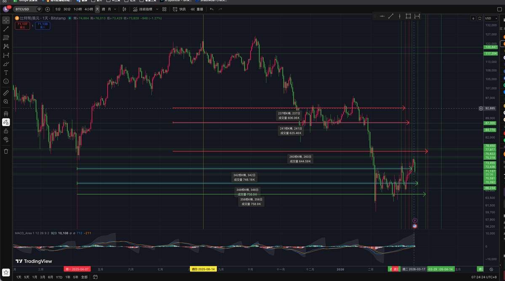Set range to 全部
The height and width of the screenshot is (281, 505).
[x=84, y=277]
